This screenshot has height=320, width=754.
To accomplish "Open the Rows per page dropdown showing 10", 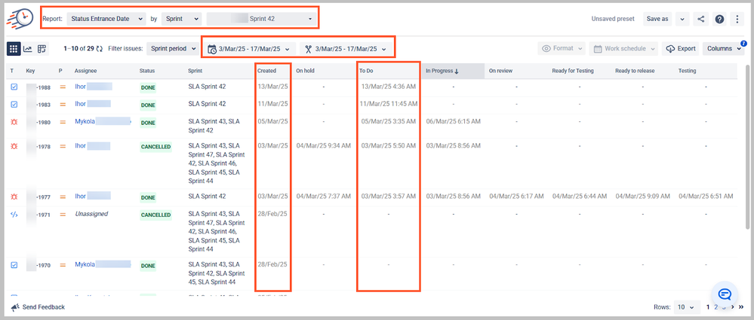I will (x=686, y=307).
